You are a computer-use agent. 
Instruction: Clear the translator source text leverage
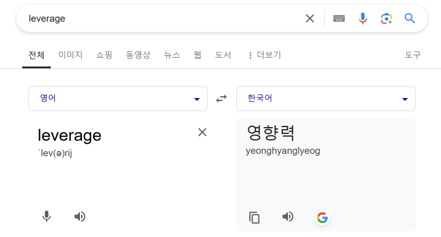pyautogui.click(x=202, y=132)
